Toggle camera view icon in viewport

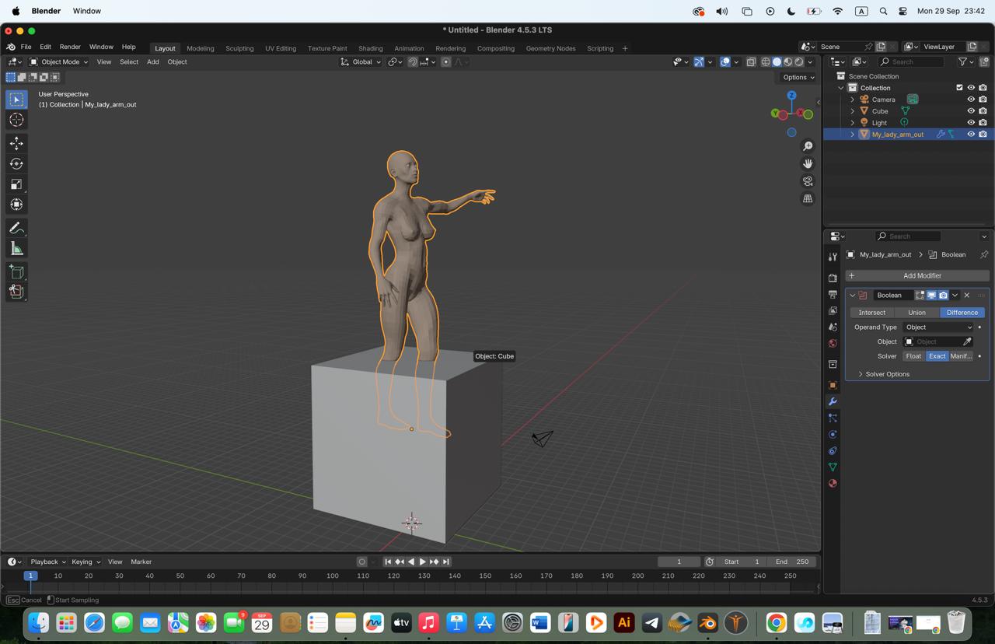click(808, 181)
